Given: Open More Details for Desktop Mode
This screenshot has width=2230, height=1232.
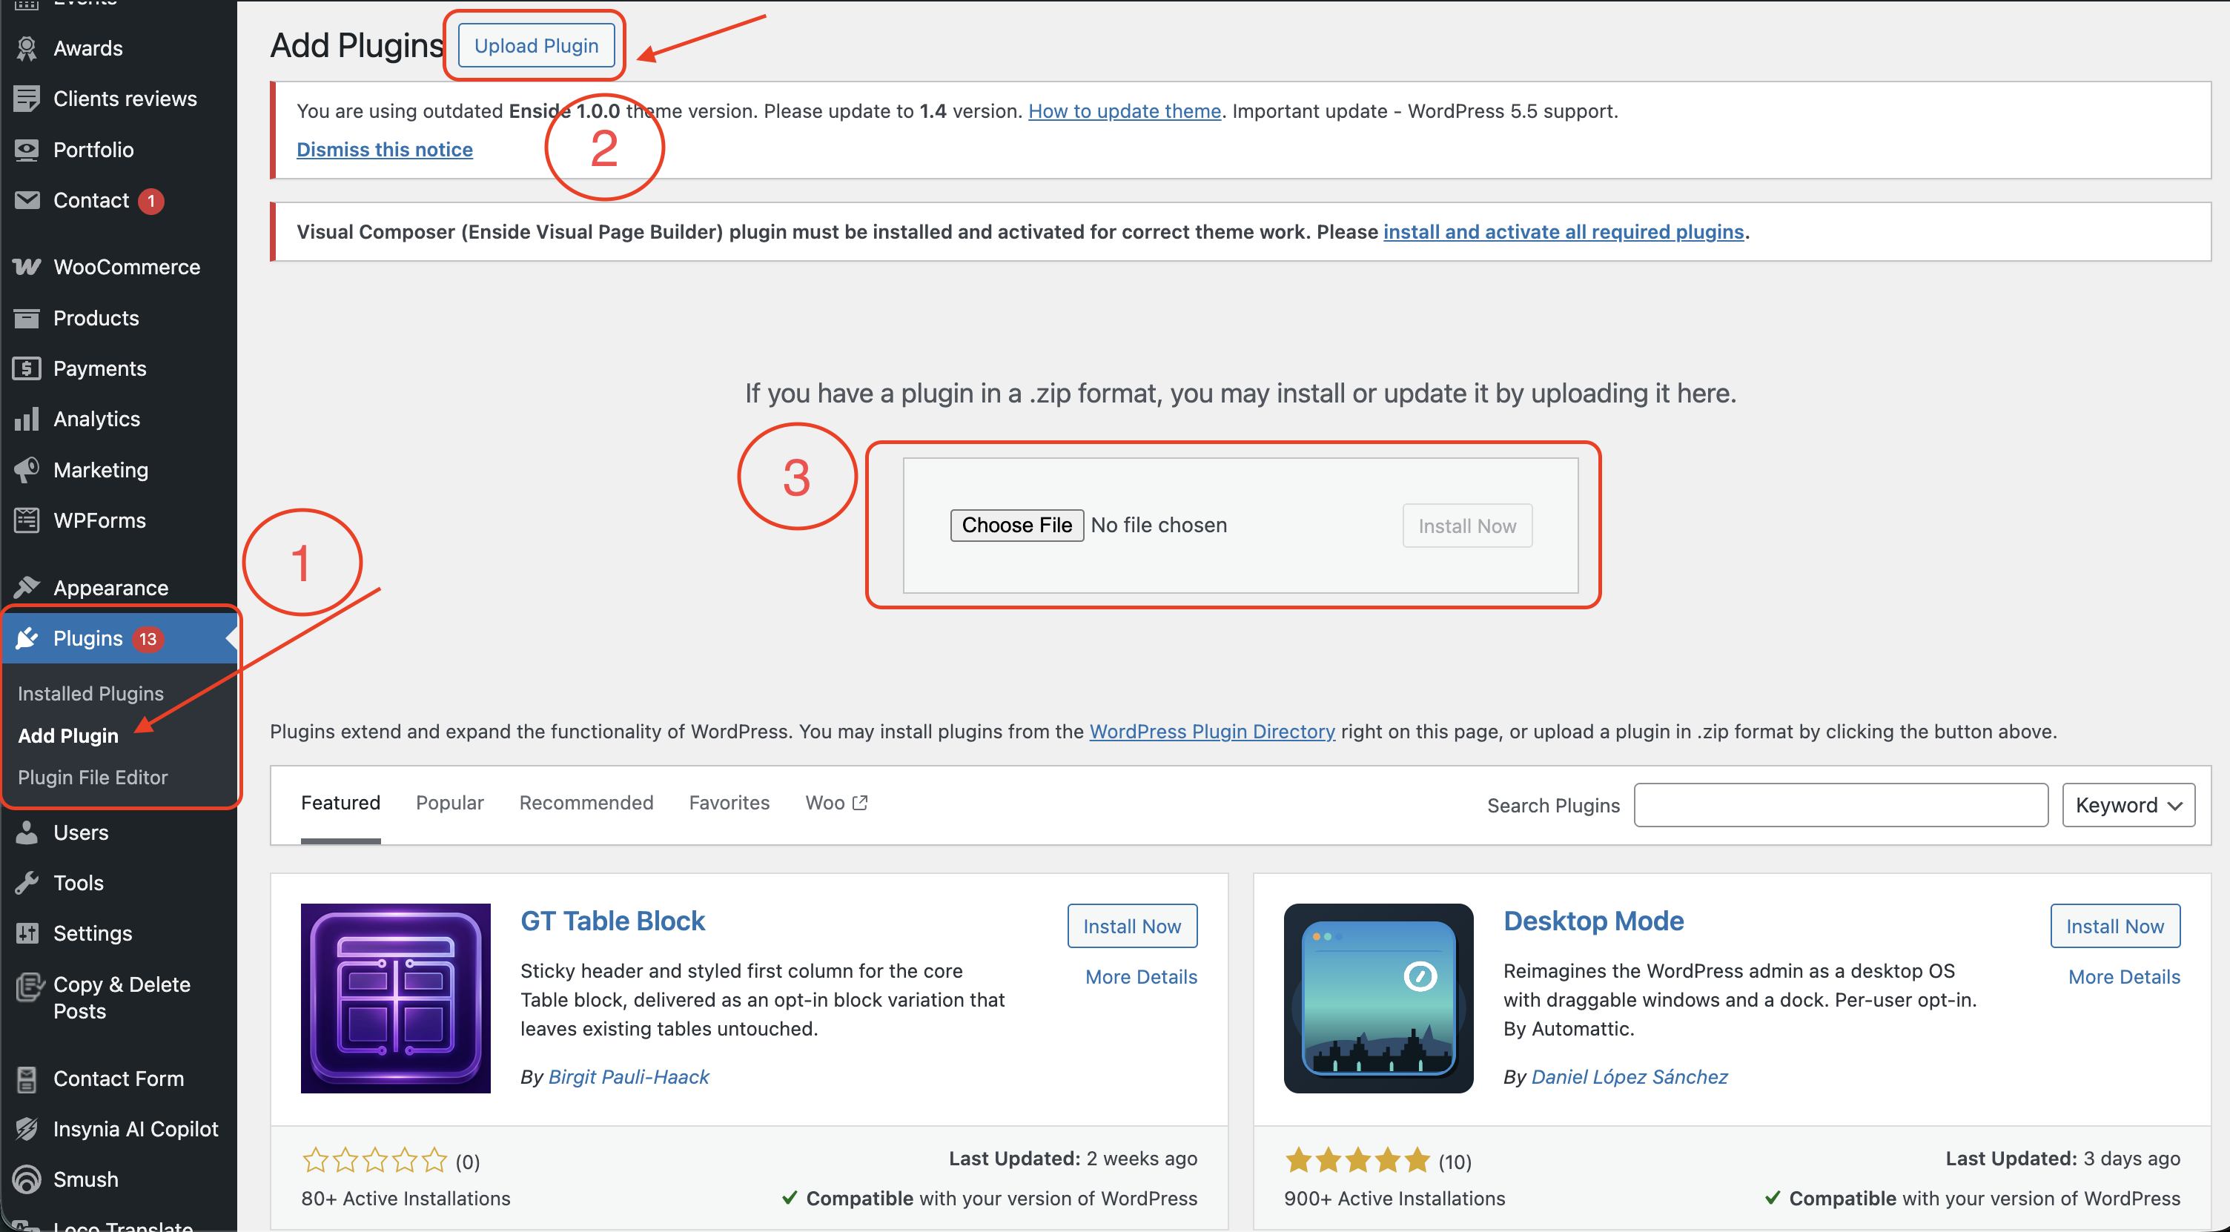Looking at the screenshot, I should [x=2123, y=976].
